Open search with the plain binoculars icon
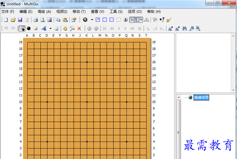Screen dimensions: 237x159 184,28
